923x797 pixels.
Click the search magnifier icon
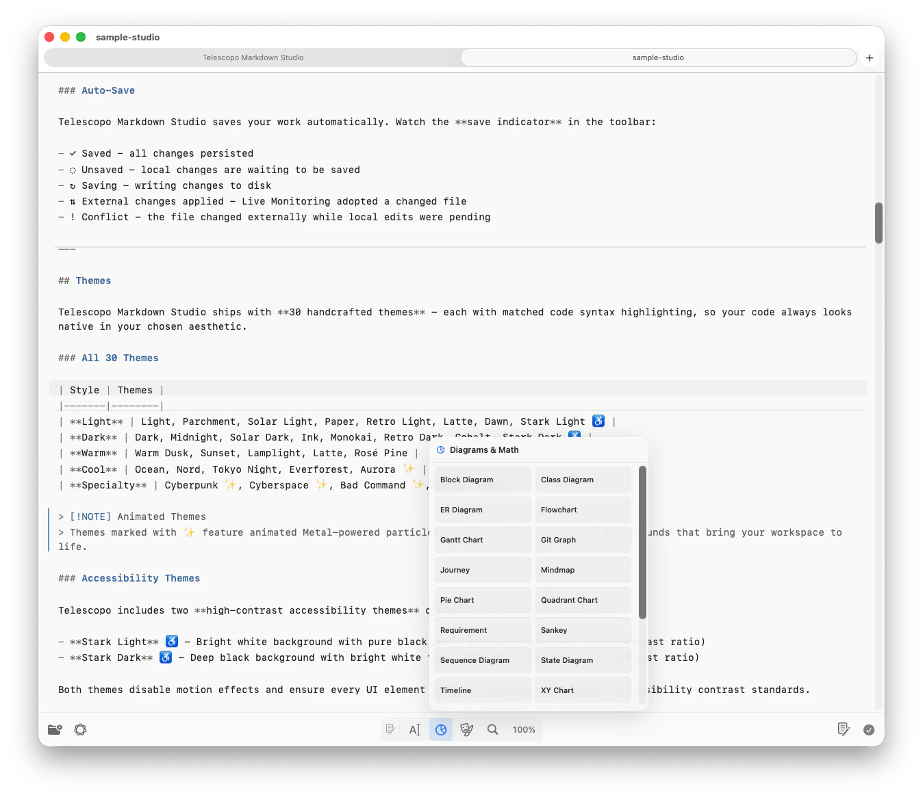pyautogui.click(x=493, y=730)
